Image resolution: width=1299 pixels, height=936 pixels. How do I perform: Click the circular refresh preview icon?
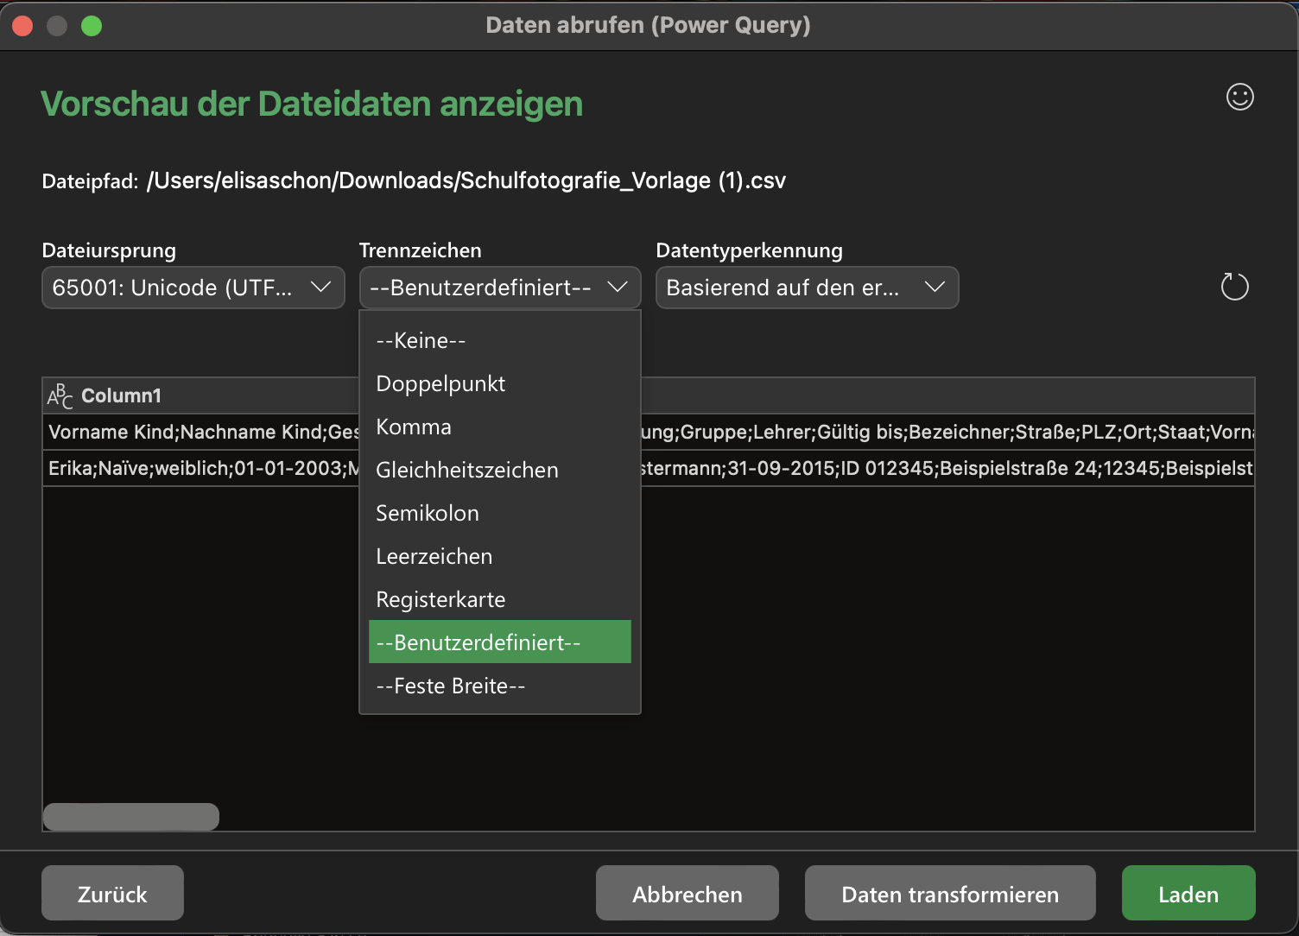(1234, 287)
